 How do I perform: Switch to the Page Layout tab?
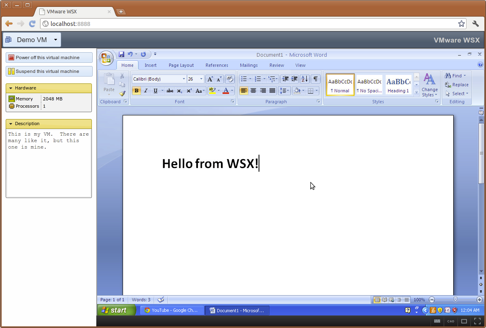pos(181,65)
